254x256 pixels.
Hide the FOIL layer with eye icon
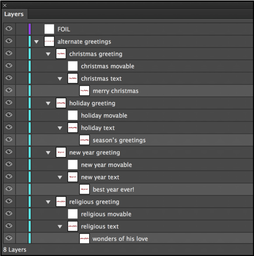coord(9,29)
